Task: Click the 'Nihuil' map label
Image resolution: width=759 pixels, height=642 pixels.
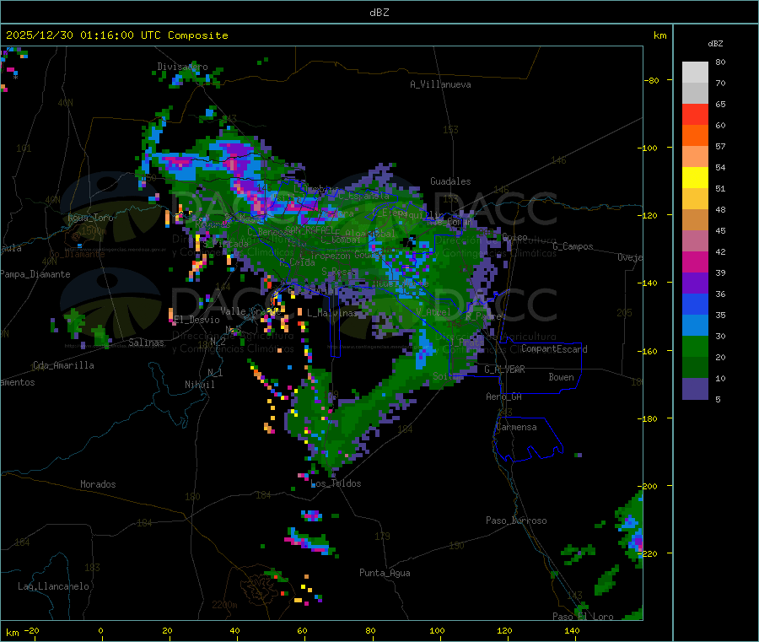Action: pos(199,385)
